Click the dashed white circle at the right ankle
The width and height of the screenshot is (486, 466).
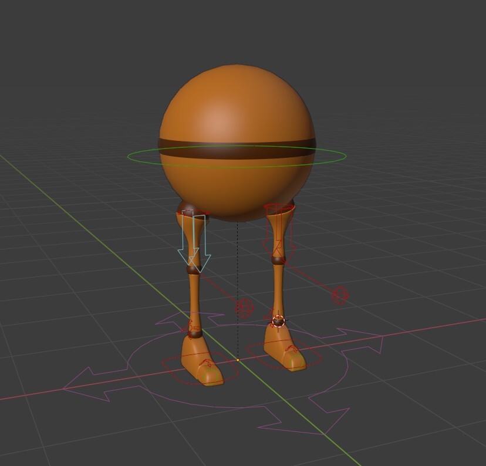(279, 320)
